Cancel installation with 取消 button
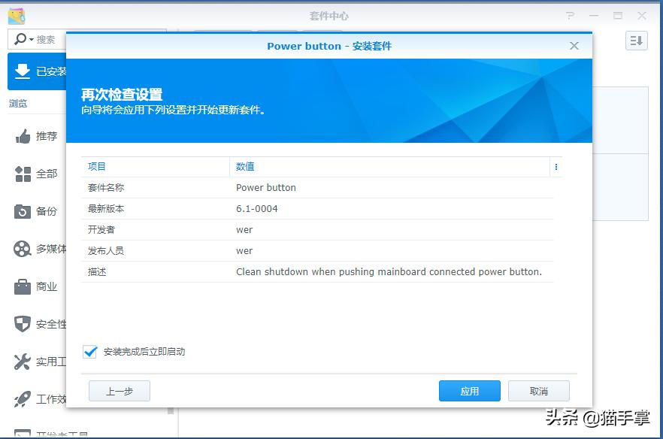The width and height of the screenshot is (663, 439). pyautogui.click(x=538, y=391)
